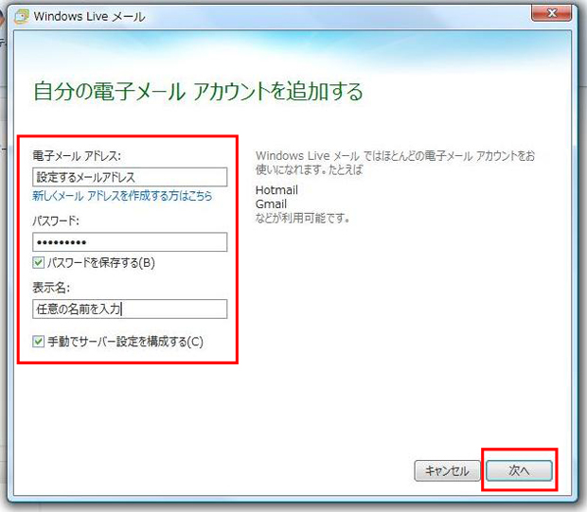Click the 電子メール アドレス: label
Viewport: 587px width, 512px height.
tap(78, 156)
